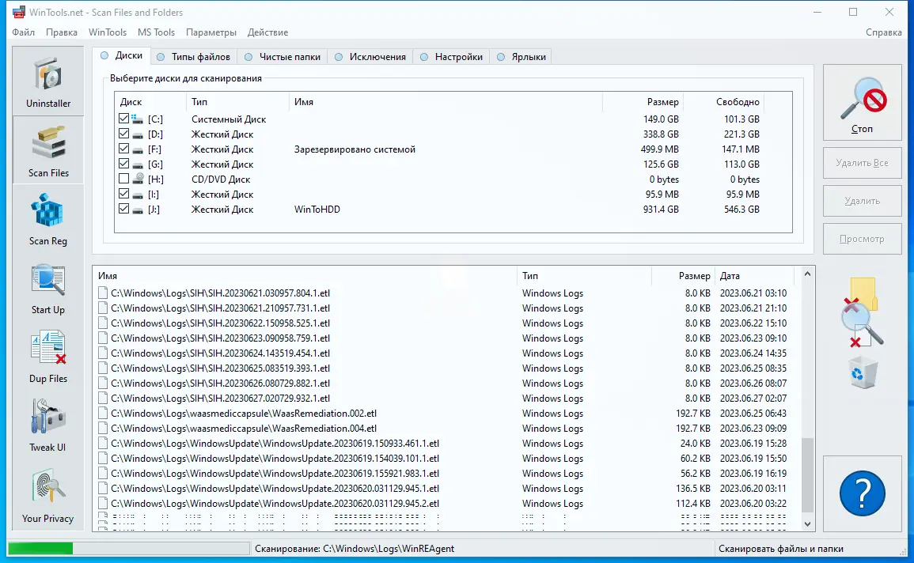Click the Просмотр button
This screenshot has height=563, width=914.
862,239
